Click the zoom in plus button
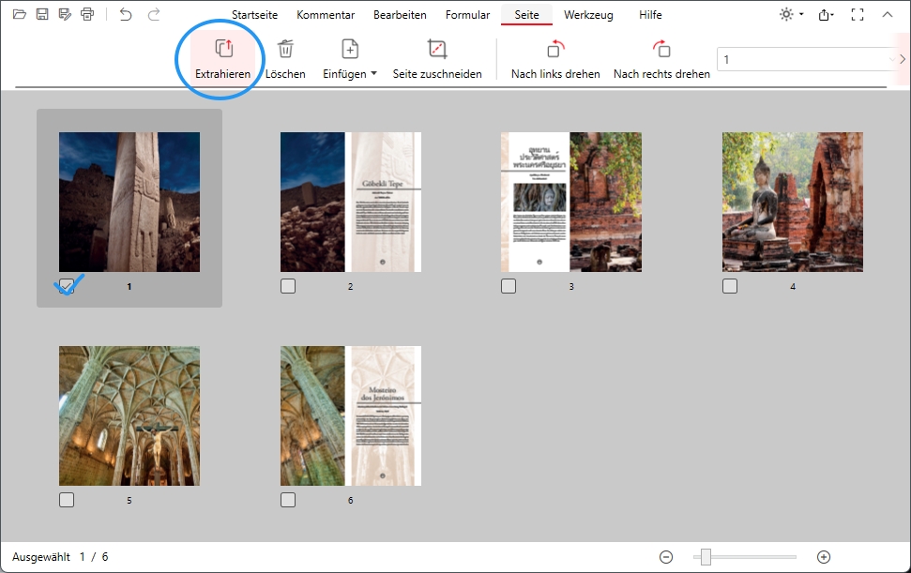Viewport: 911px width, 573px height. [x=824, y=557]
